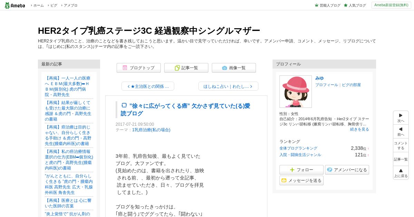
Task: Go to 記事一覧 tab
Action: coord(186,68)
